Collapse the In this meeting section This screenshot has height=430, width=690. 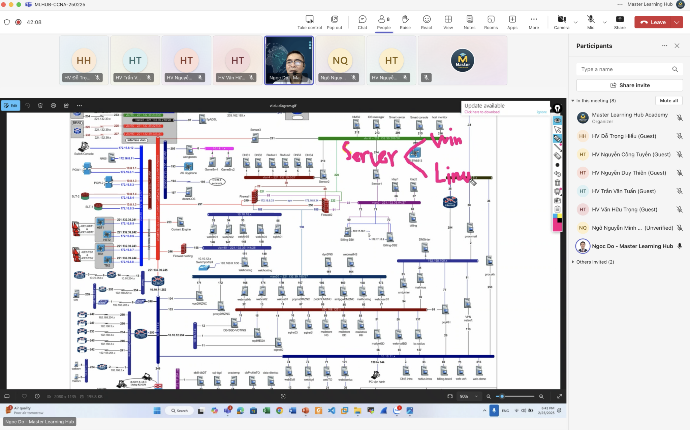573,100
